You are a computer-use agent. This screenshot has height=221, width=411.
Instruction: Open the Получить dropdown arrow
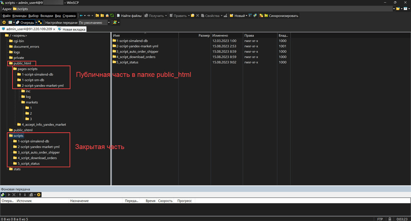coord(166,15)
